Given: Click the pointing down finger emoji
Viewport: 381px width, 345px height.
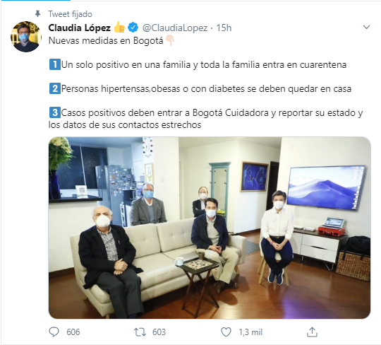Looking at the screenshot, I should [170, 41].
